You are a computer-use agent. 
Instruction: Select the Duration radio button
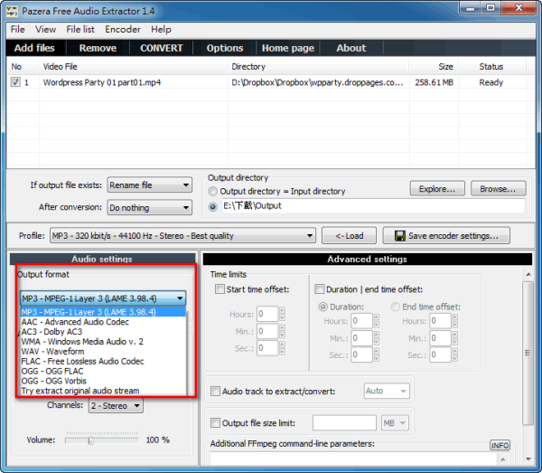pos(322,307)
